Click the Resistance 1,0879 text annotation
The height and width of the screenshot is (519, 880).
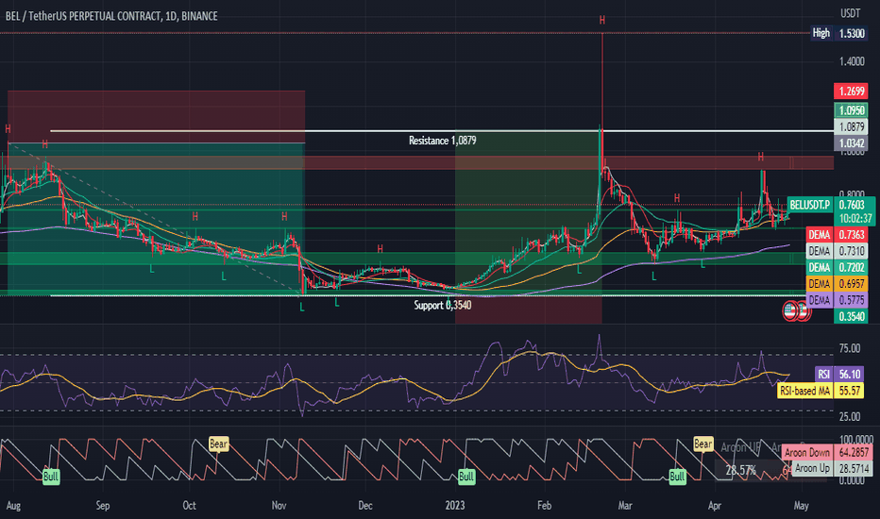tap(442, 141)
